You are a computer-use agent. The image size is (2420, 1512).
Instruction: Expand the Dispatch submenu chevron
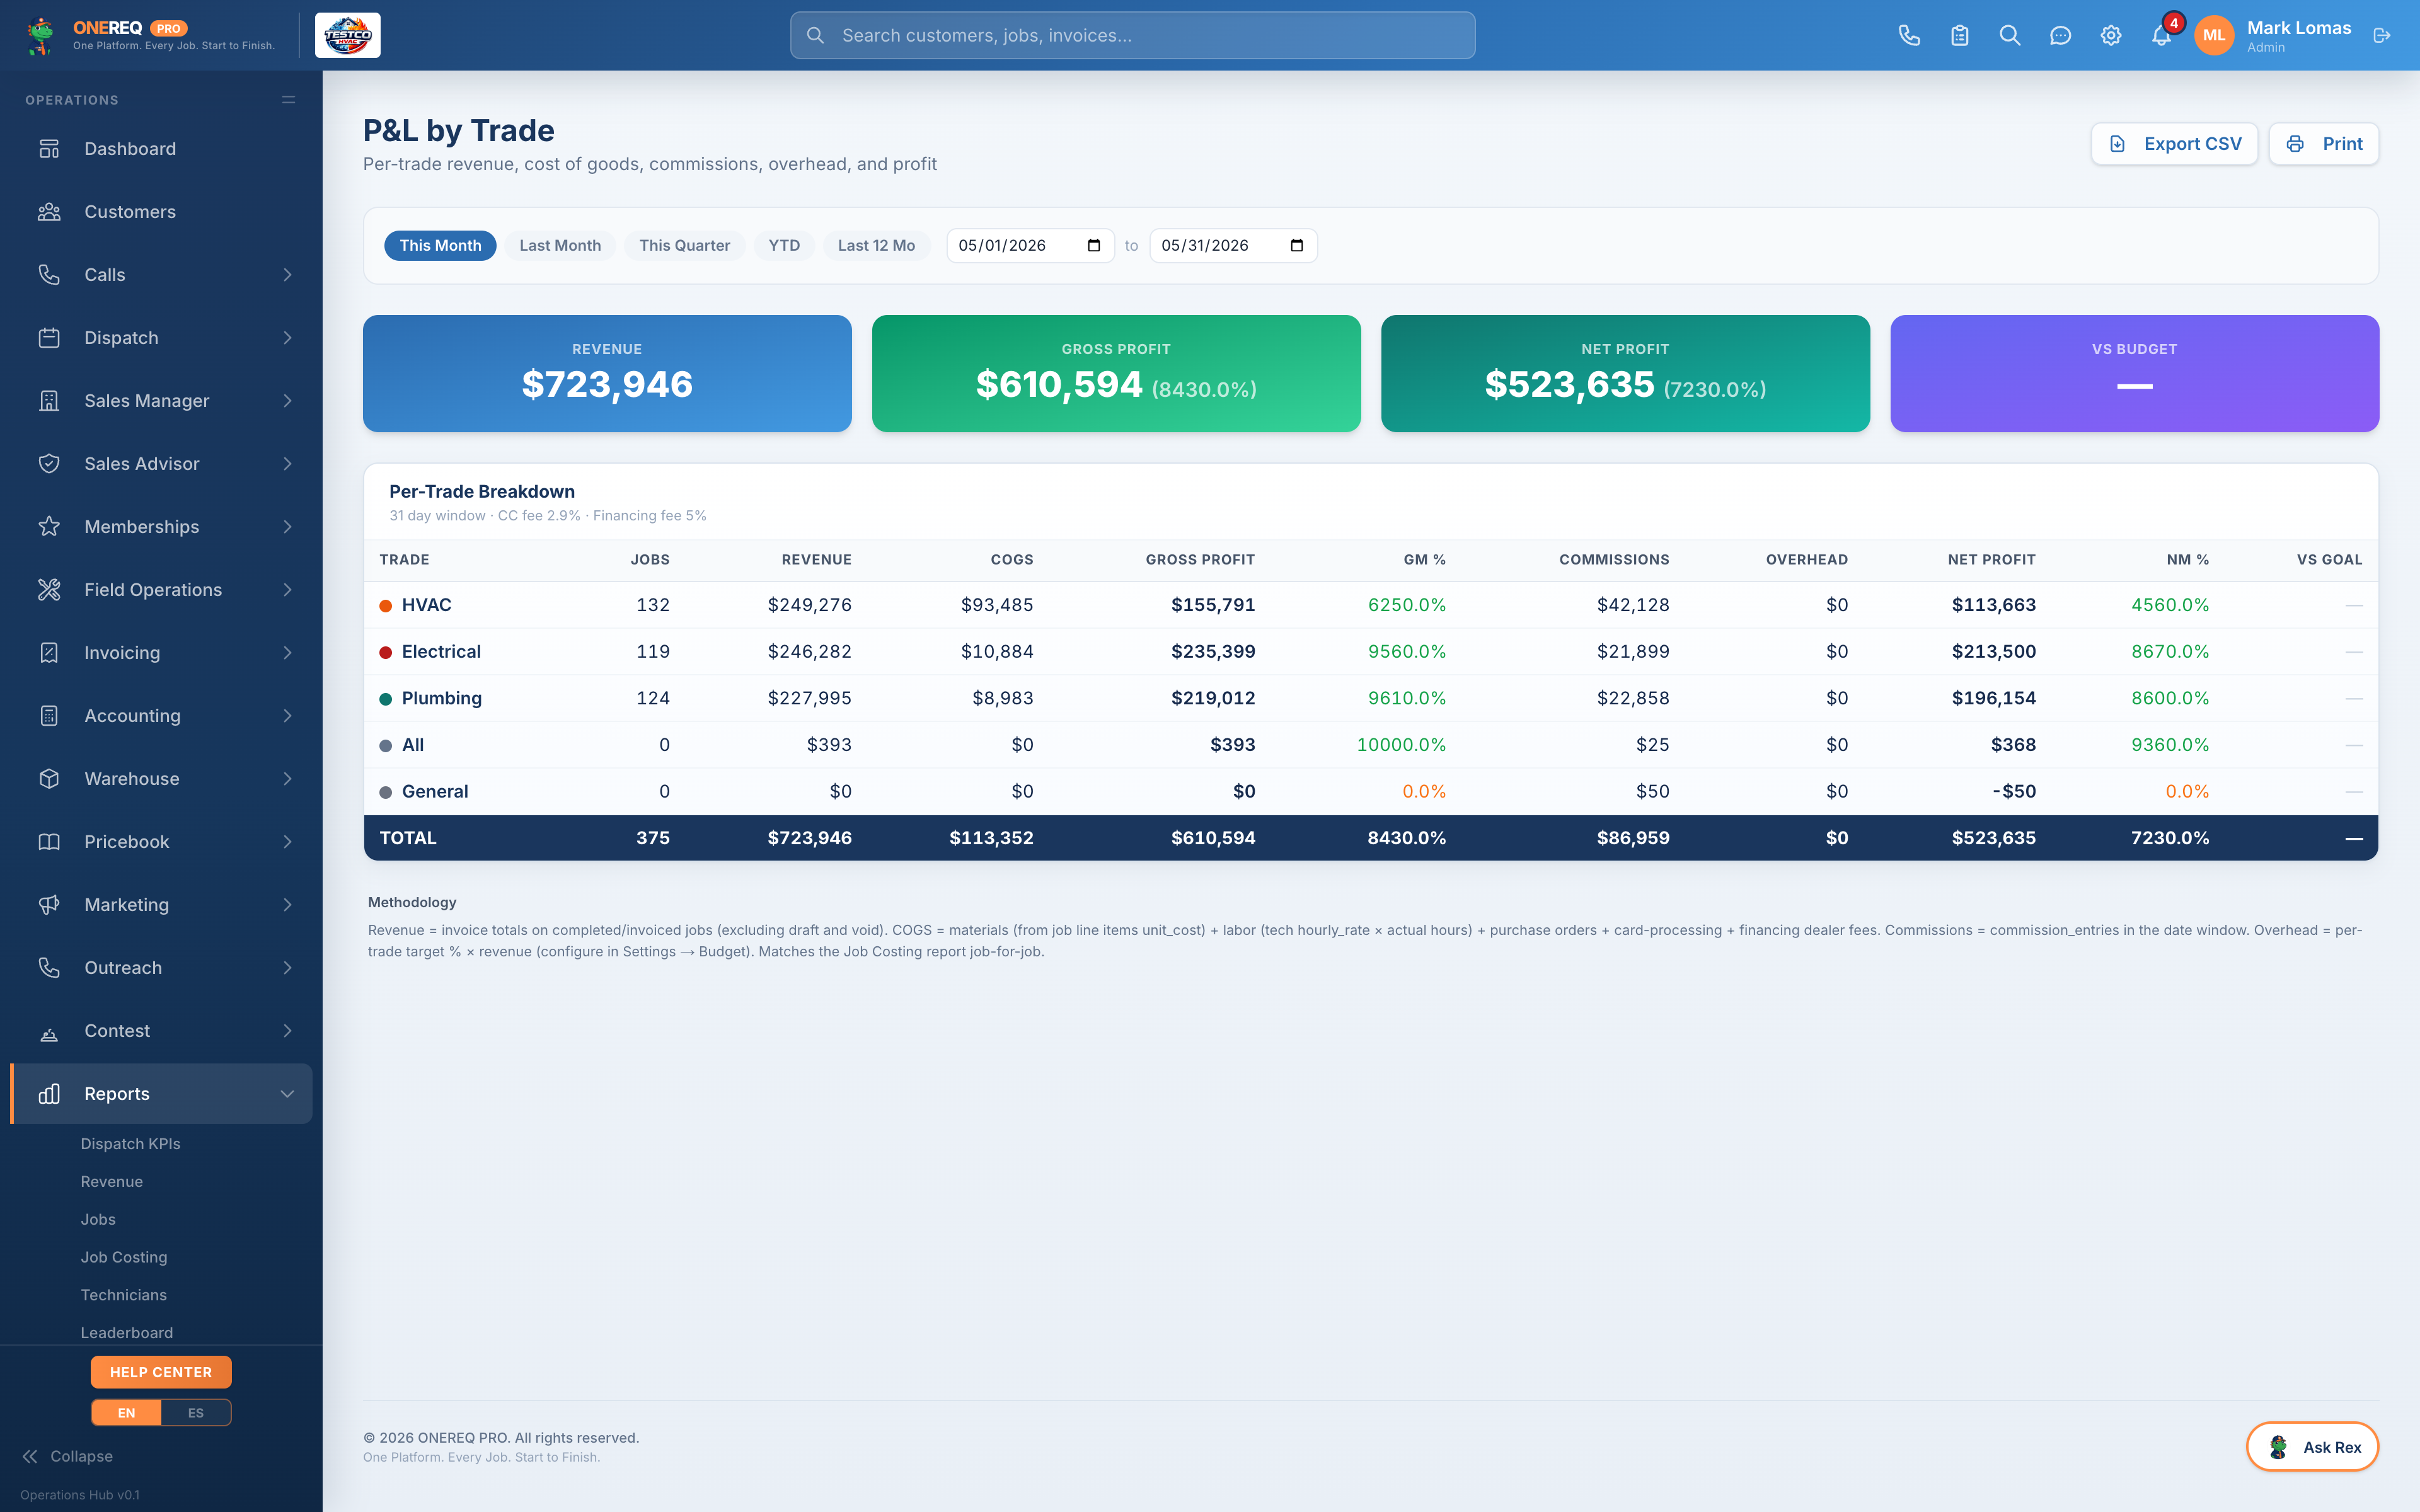click(x=288, y=338)
